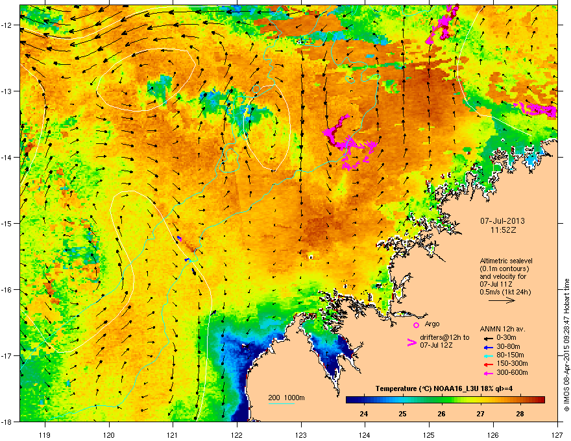Click the colour bar value '24'

363,414
